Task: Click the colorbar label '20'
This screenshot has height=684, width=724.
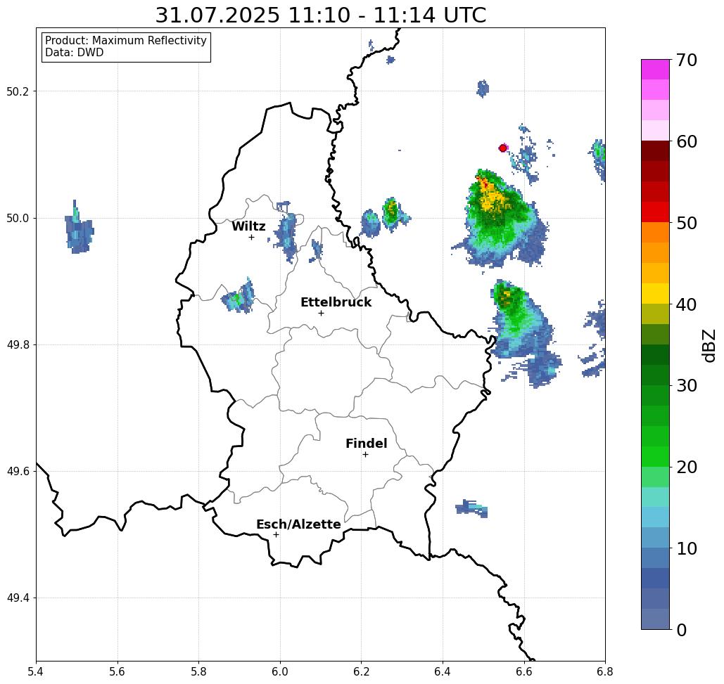Action: point(686,467)
